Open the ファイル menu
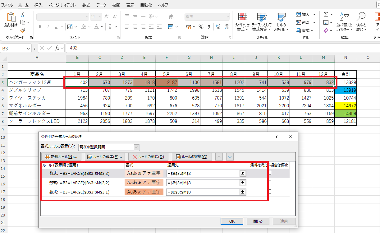The width and height of the screenshot is (380, 233). 7,5
